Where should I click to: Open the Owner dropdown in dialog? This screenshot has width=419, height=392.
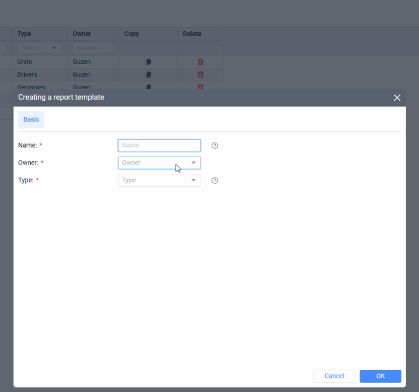coord(159,163)
